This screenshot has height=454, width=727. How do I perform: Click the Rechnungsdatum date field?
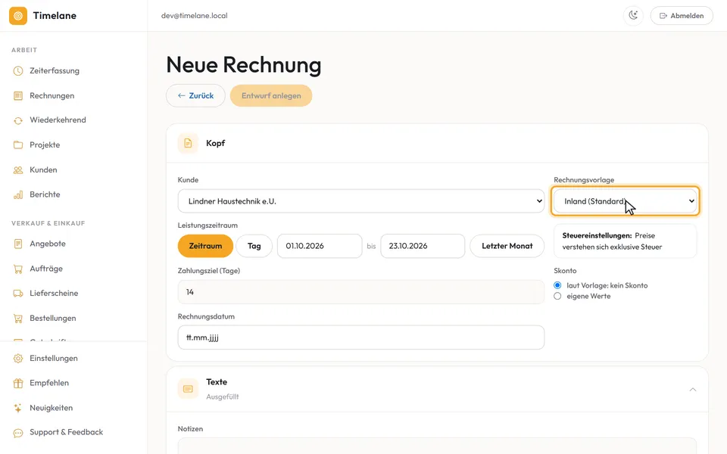click(361, 337)
